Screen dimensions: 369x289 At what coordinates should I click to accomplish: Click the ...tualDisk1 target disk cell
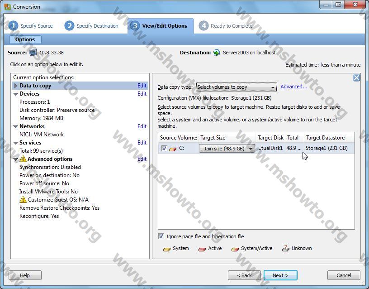tap(270, 148)
